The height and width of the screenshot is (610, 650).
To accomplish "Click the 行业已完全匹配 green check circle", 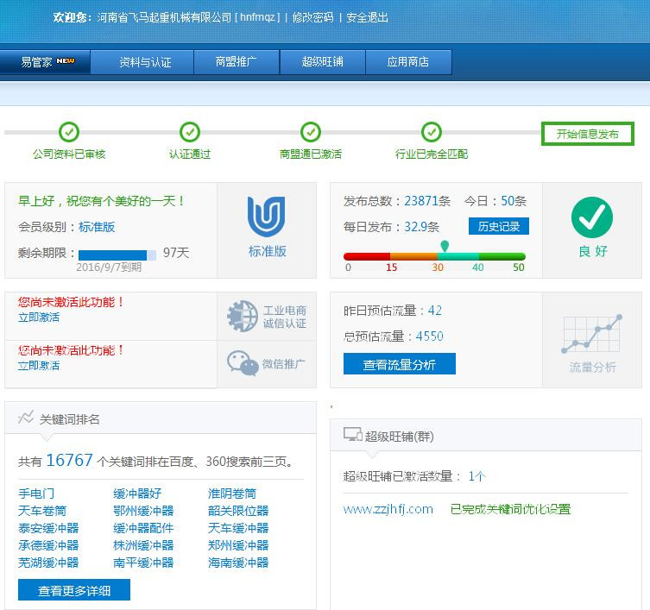I will [x=432, y=132].
